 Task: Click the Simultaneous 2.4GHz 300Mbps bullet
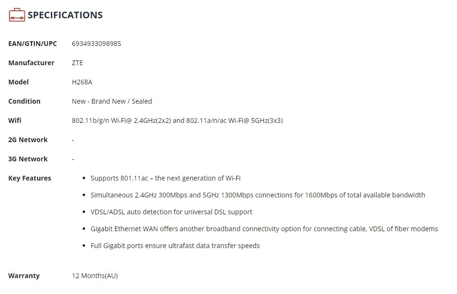[257, 195]
